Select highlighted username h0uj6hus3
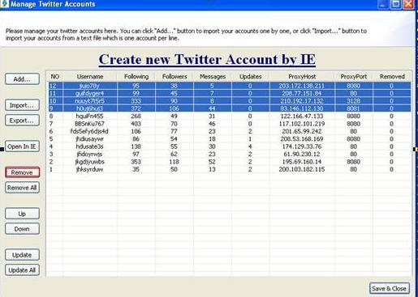This screenshot has height=297, width=418. pos(90,108)
